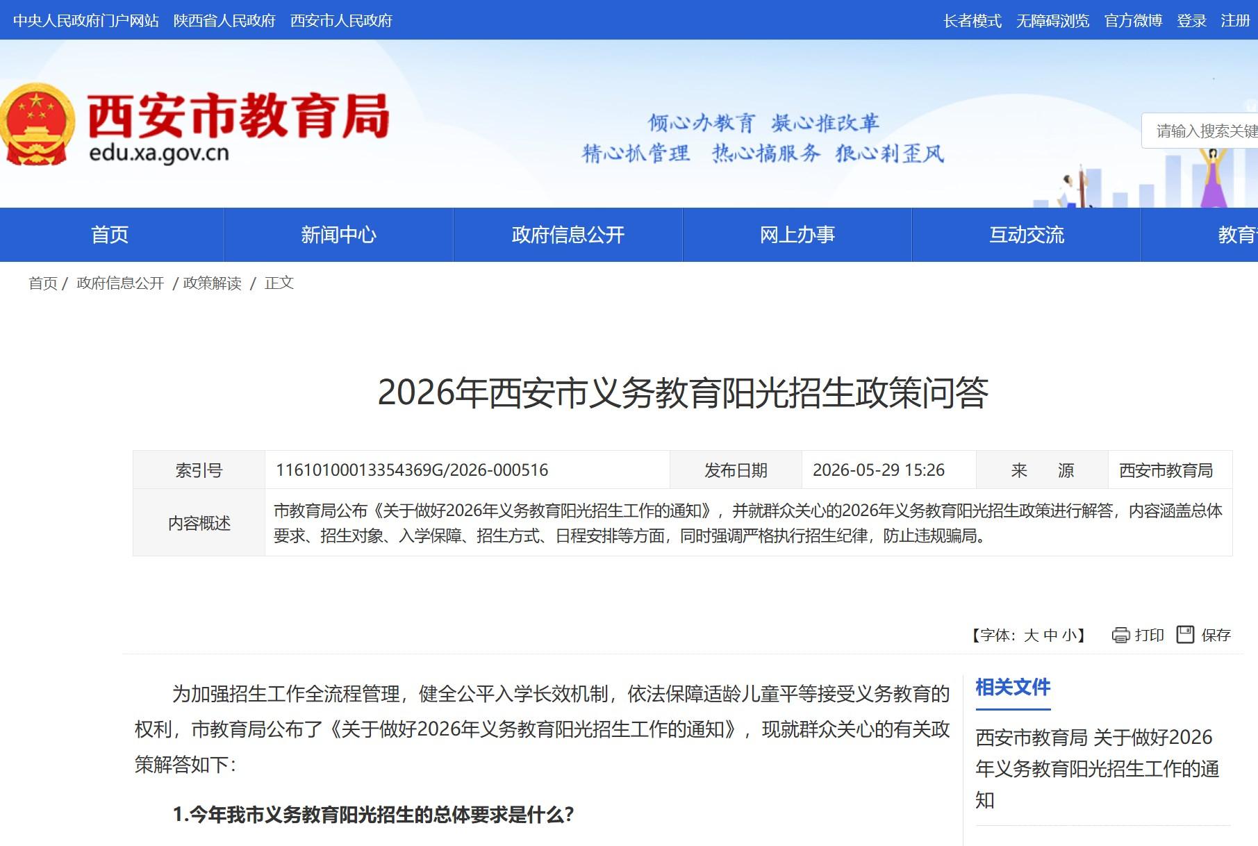Go to 首页 navigation tab

pos(111,235)
